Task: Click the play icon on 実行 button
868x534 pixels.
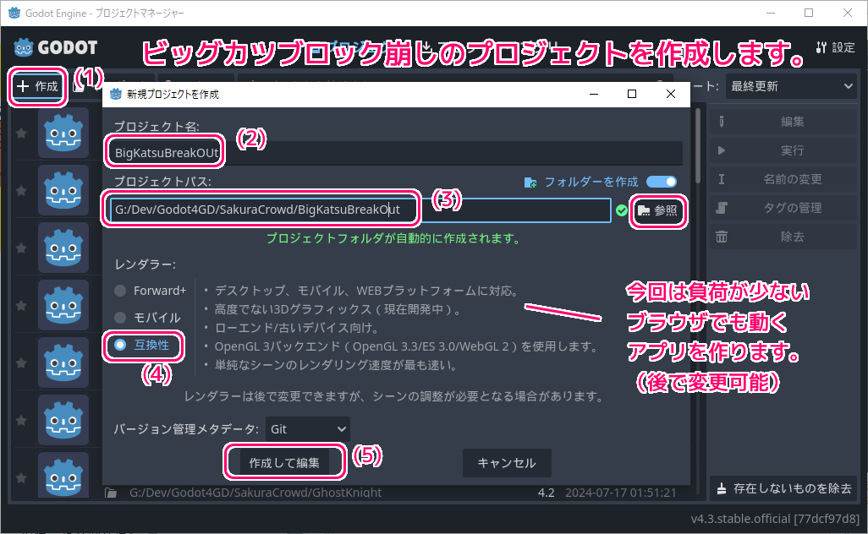Action: point(722,150)
